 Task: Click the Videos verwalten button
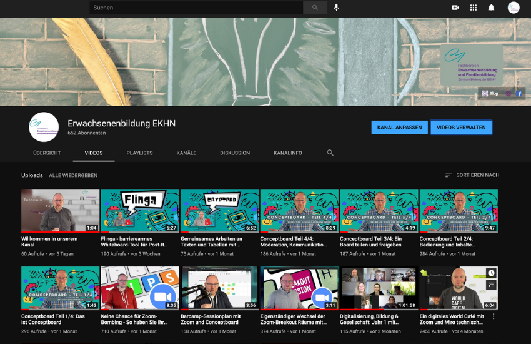461,128
